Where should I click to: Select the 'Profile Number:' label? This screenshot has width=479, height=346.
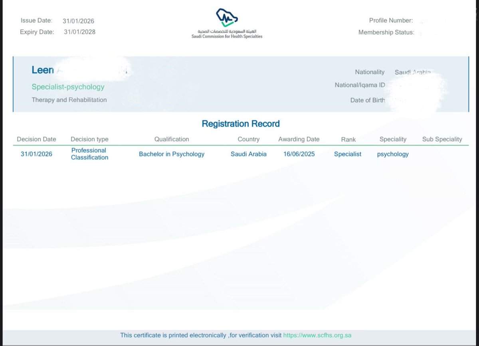(x=391, y=20)
